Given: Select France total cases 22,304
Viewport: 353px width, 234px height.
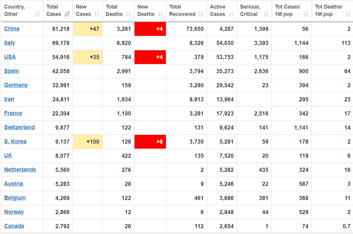Looking at the screenshot, I should click(x=61, y=114).
